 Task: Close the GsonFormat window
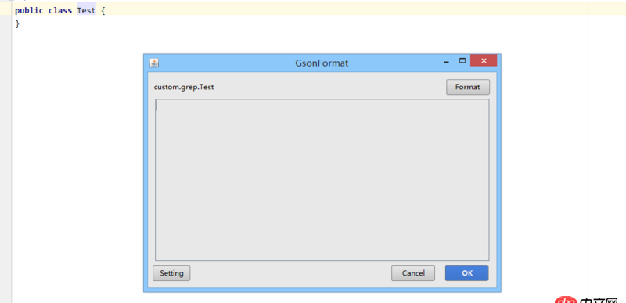484,60
